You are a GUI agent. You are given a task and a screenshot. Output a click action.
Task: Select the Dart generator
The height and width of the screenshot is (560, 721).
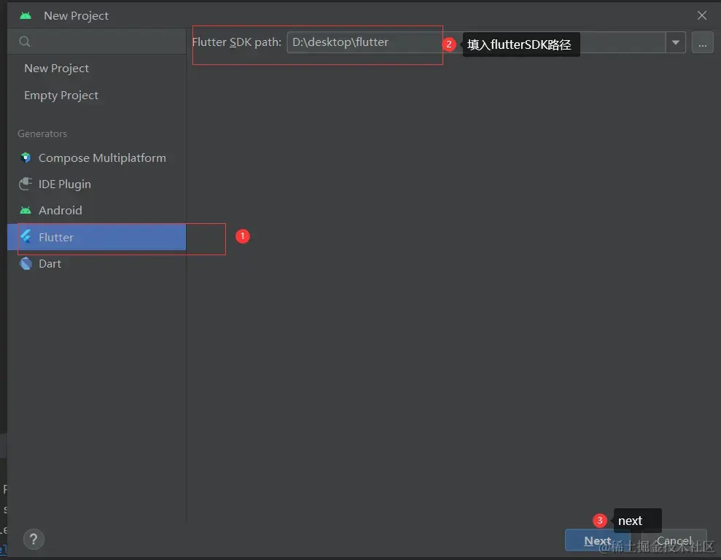click(96, 263)
